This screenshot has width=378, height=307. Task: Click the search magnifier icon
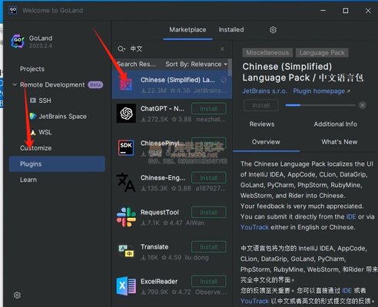click(x=121, y=49)
